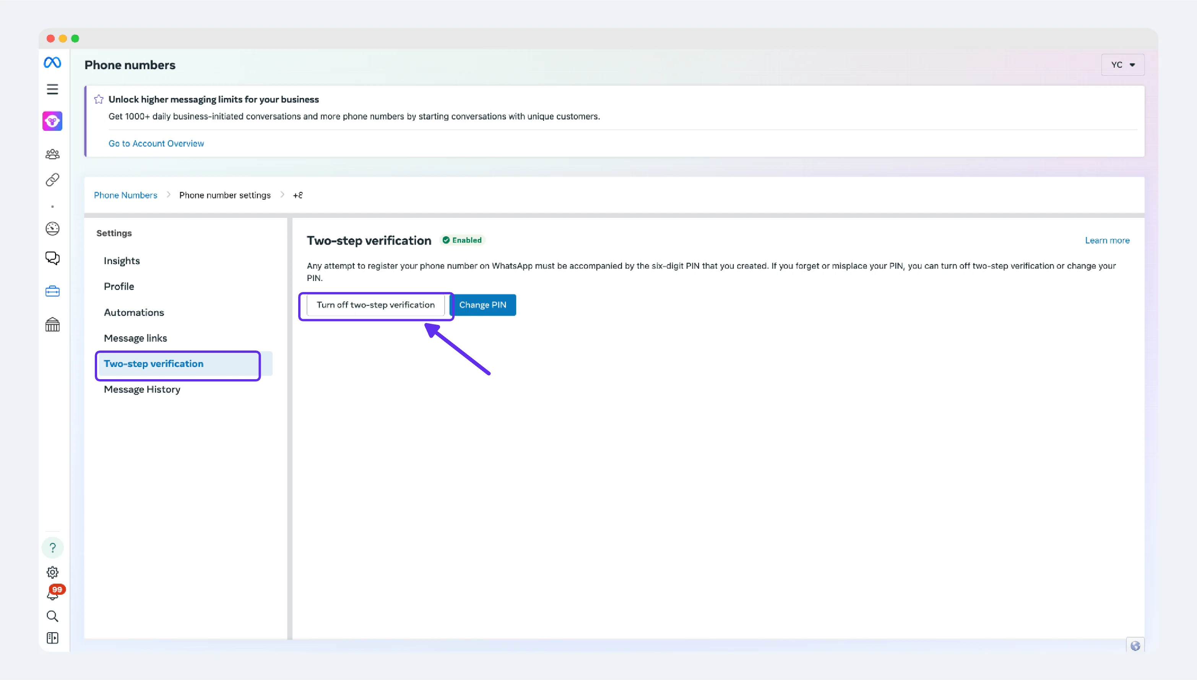Click the search magnifier icon
The height and width of the screenshot is (680, 1197).
click(52, 617)
